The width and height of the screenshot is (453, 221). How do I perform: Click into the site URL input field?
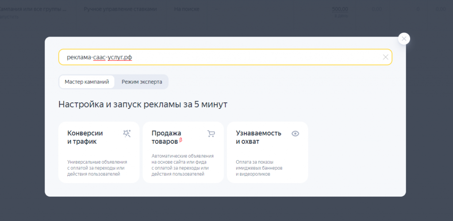click(x=225, y=57)
